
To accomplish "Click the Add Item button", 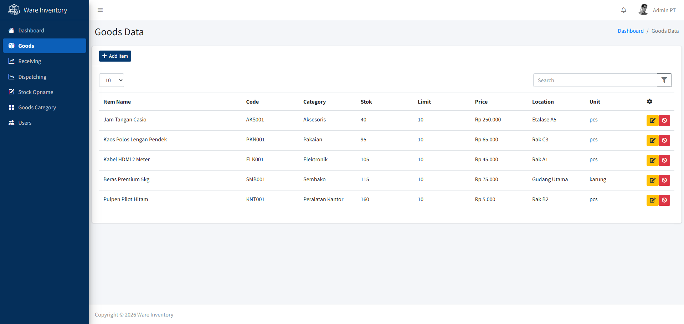I will pos(115,56).
